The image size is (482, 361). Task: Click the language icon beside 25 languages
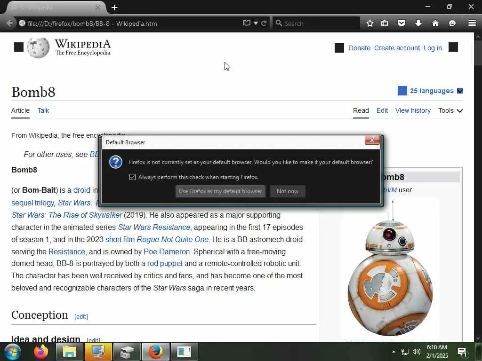tap(402, 91)
